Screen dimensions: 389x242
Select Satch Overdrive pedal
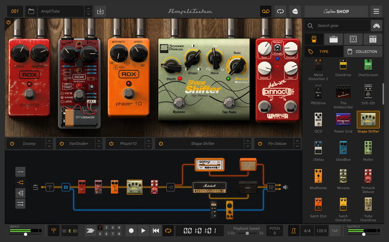click(x=343, y=209)
